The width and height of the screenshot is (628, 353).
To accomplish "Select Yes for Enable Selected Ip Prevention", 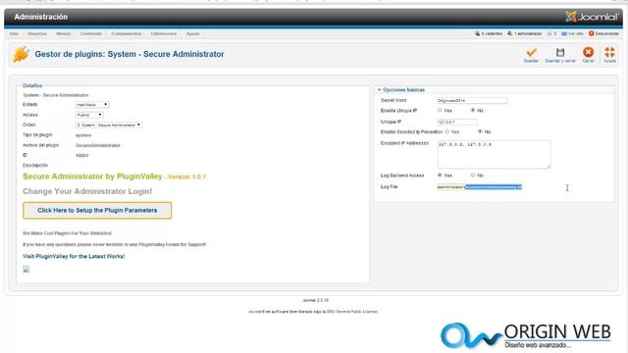I will pyautogui.click(x=447, y=131).
